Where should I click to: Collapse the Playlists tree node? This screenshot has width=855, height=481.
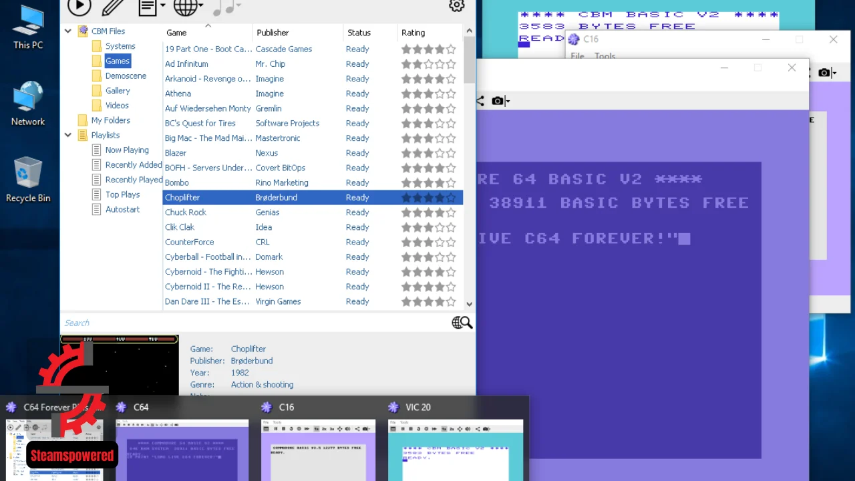point(68,135)
